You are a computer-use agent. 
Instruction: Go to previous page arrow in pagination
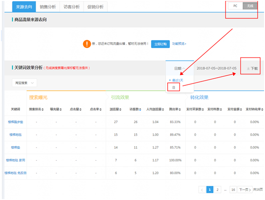click(202, 190)
